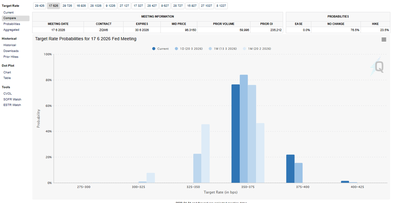This screenshot has width=406, height=203.
Task: Click the 1M bar for 325-350
Action: (x=205, y=154)
